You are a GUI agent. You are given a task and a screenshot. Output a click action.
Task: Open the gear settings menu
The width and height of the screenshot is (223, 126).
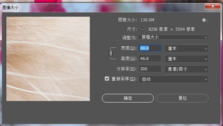click(x=205, y=20)
